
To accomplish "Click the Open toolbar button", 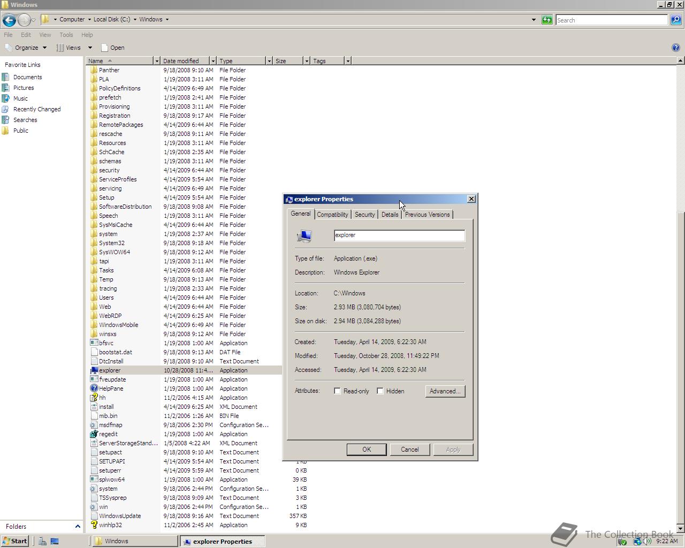I will (112, 48).
